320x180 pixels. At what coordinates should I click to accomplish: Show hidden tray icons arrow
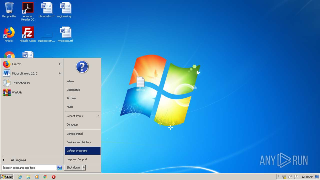[x=279, y=177]
